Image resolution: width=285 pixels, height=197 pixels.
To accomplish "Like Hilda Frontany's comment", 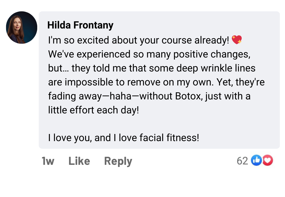I will coord(79,161).
